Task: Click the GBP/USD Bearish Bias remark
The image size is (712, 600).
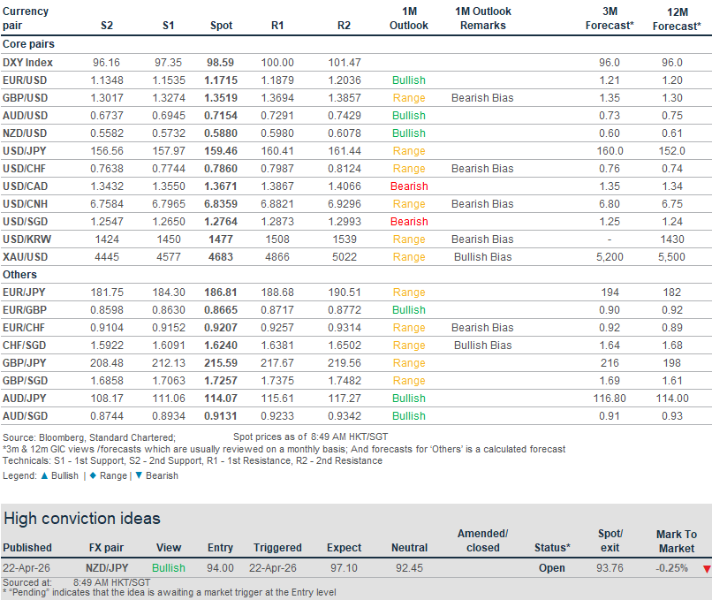Action: 482,98
